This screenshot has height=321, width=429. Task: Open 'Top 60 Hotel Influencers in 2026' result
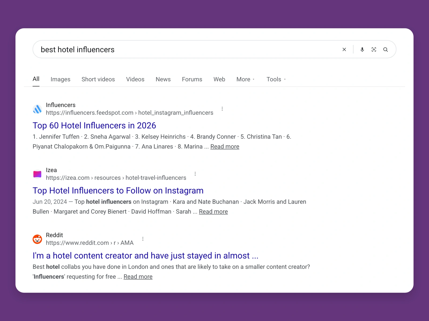click(x=94, y=125)
